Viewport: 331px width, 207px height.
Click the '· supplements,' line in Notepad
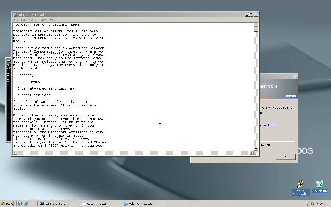27,82
